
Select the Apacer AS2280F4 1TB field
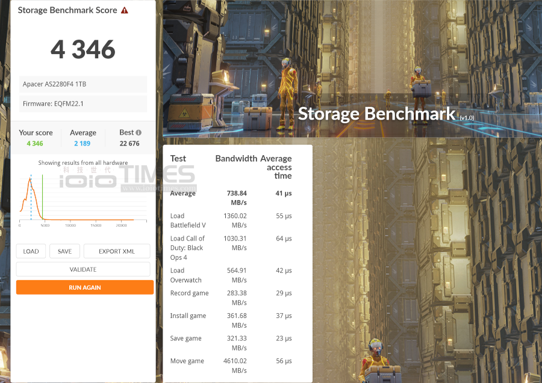tap(83, 84)
